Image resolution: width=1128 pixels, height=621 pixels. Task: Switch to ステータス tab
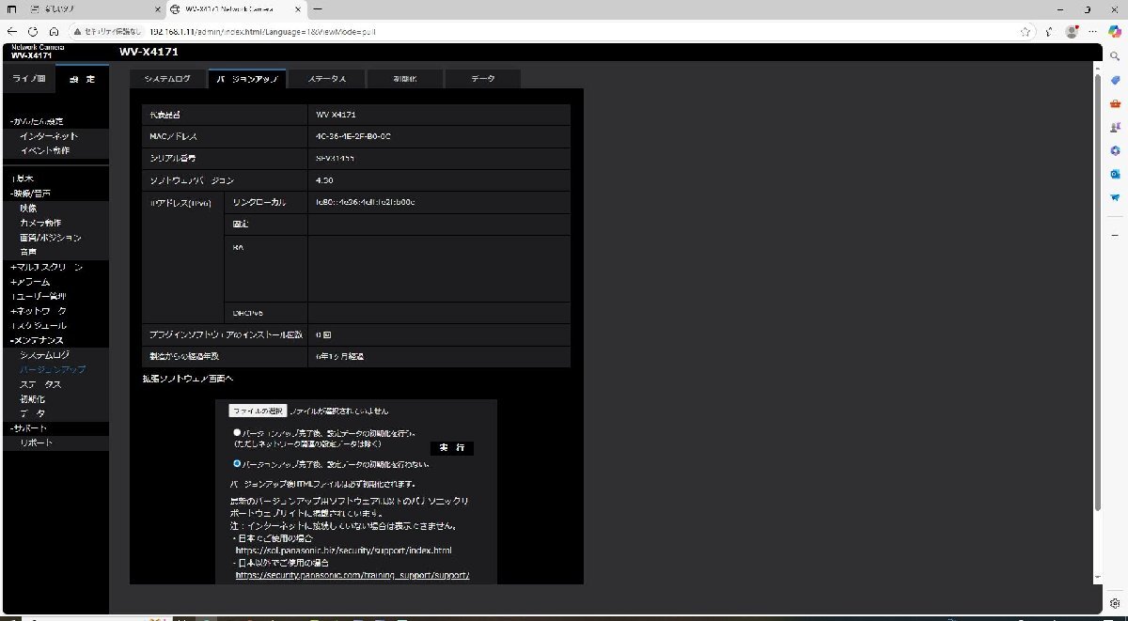coord(326,79)
